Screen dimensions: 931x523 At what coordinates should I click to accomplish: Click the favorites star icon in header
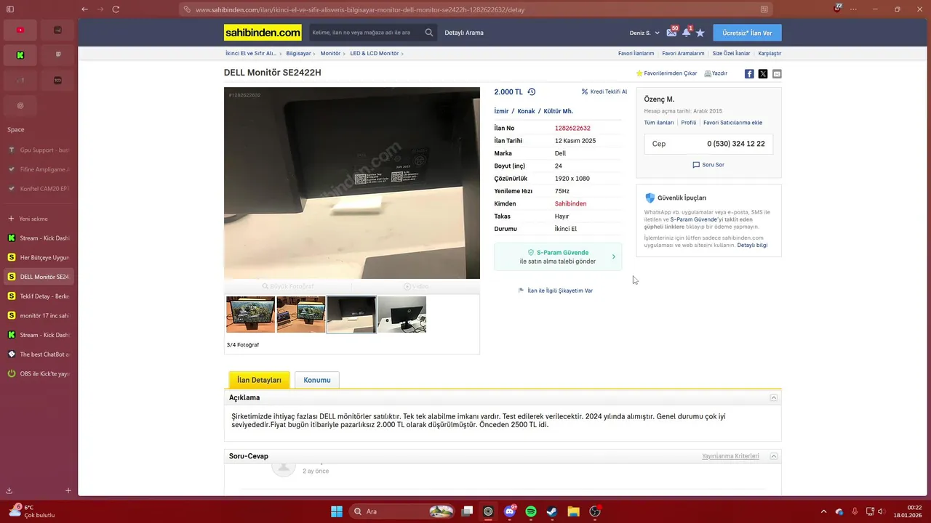(x=700, y=33)
